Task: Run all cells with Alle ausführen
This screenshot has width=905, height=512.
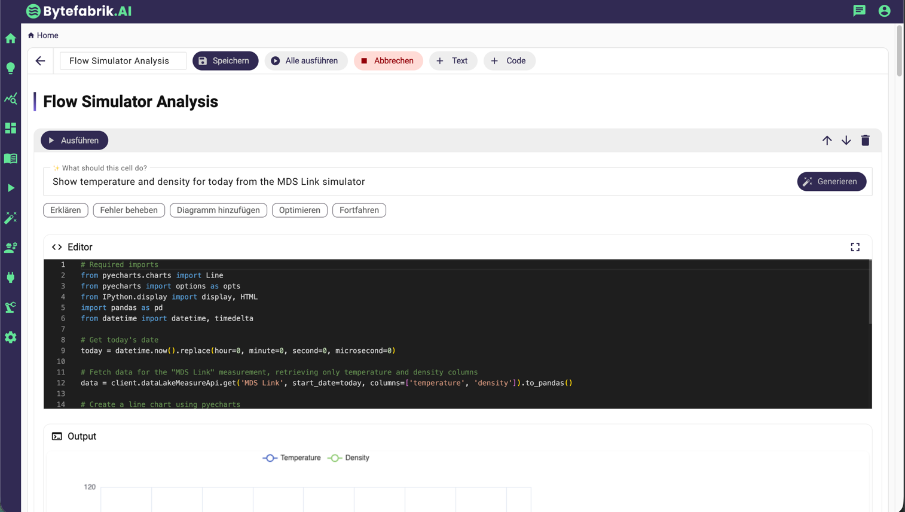Action: (306, 60)
